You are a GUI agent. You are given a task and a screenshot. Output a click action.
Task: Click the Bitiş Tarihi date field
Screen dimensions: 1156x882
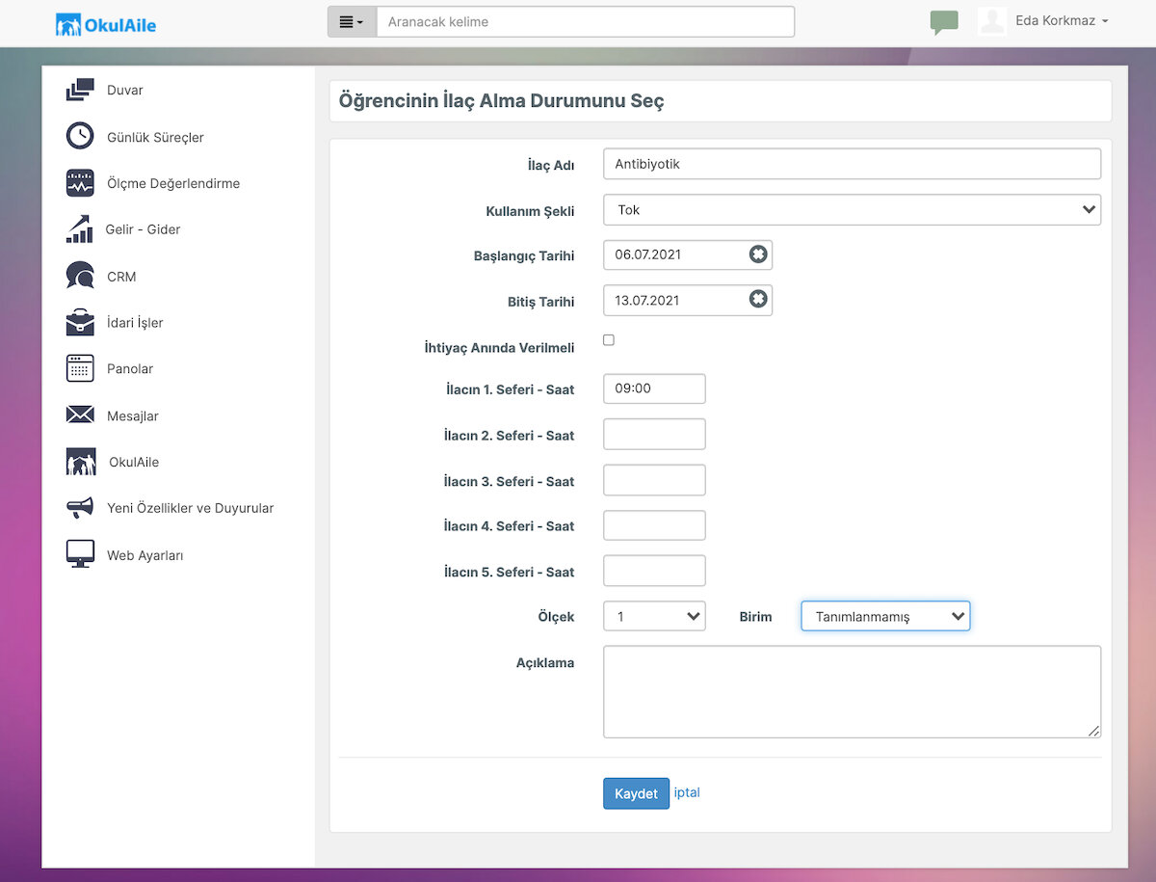[688, 300]
